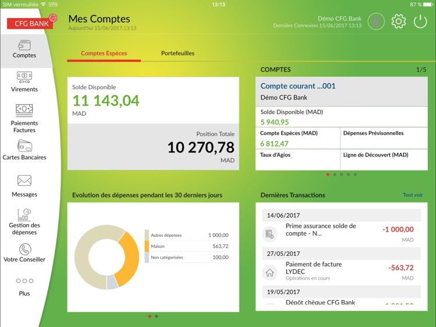436x327 pixels.
Task: Open Cartes Bancaires card icon
Action: (24, 145)
